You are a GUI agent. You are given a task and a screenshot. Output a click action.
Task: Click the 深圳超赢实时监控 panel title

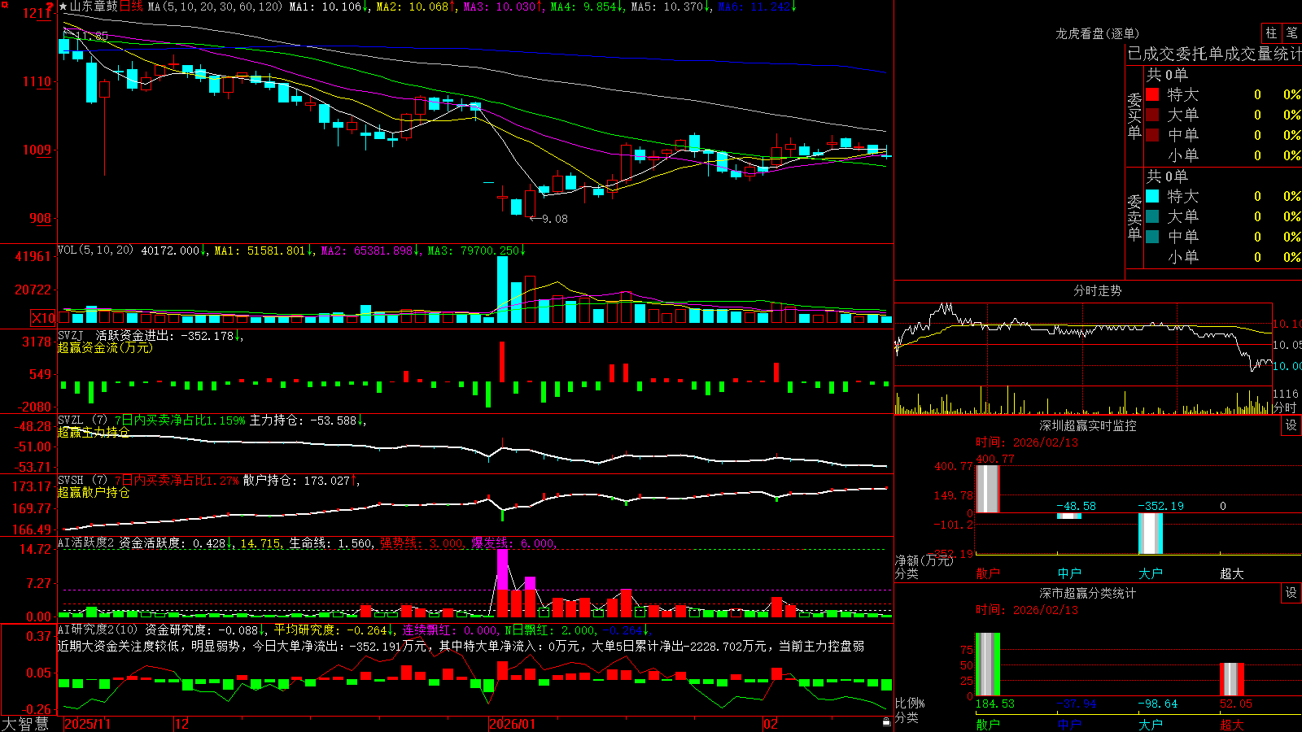coord(1087,425)
